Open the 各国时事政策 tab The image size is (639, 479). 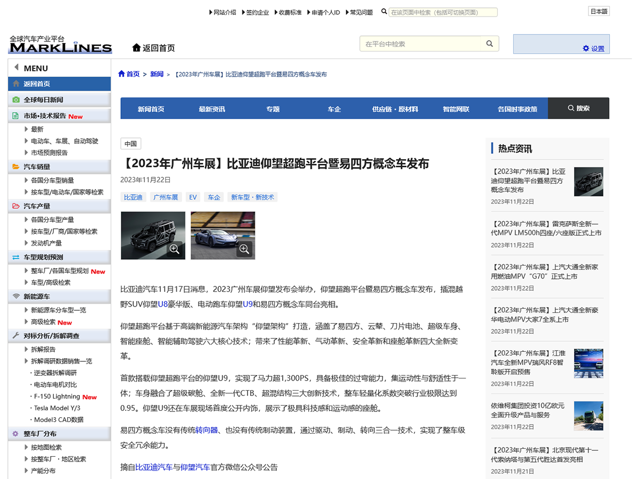coord(518,109)
